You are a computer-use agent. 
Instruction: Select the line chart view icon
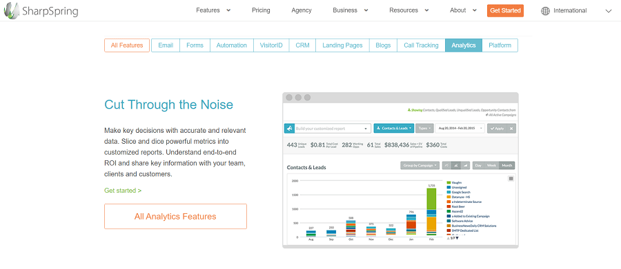click(x=446, y=166)
